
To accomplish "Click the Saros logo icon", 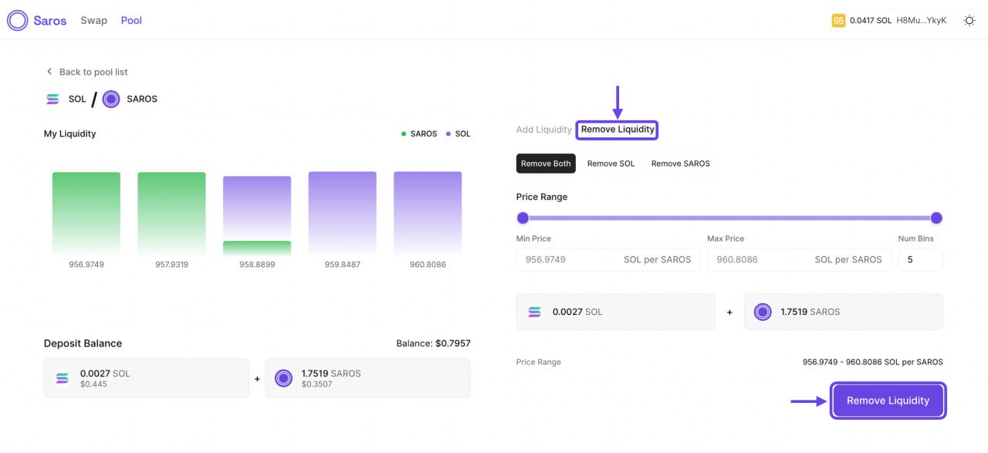I will tap(17, 21).
